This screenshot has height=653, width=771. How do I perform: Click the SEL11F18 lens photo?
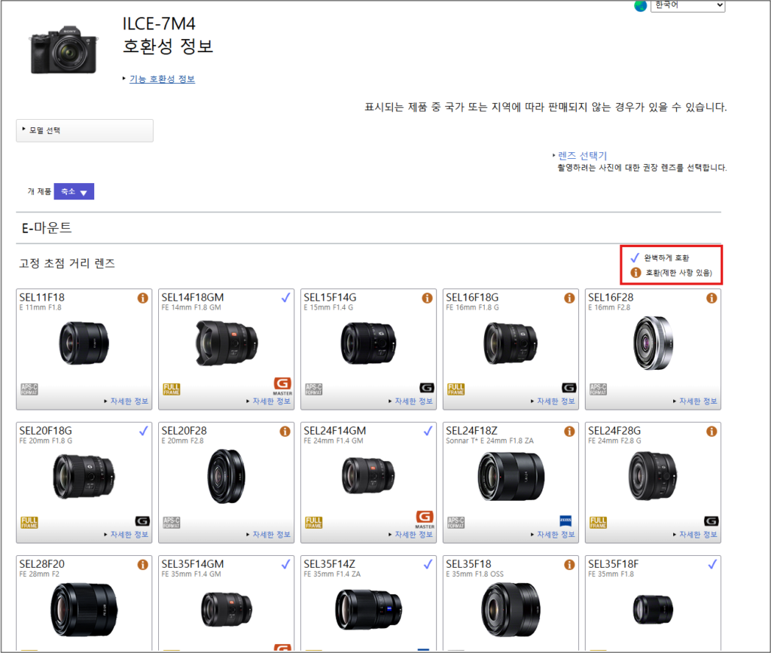point(84,343)
